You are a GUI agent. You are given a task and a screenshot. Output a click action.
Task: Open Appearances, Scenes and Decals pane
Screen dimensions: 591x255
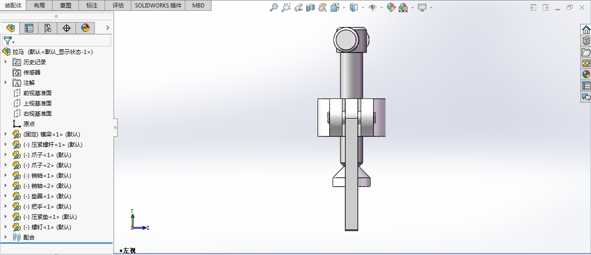point(586,75)
